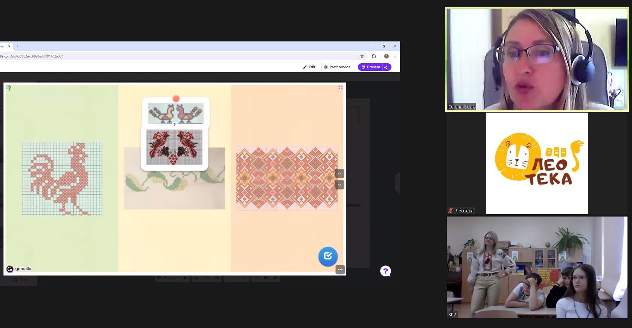Close the preview with the red collapse icon
The width and height of the screenshot is (632, 328).
340,87
